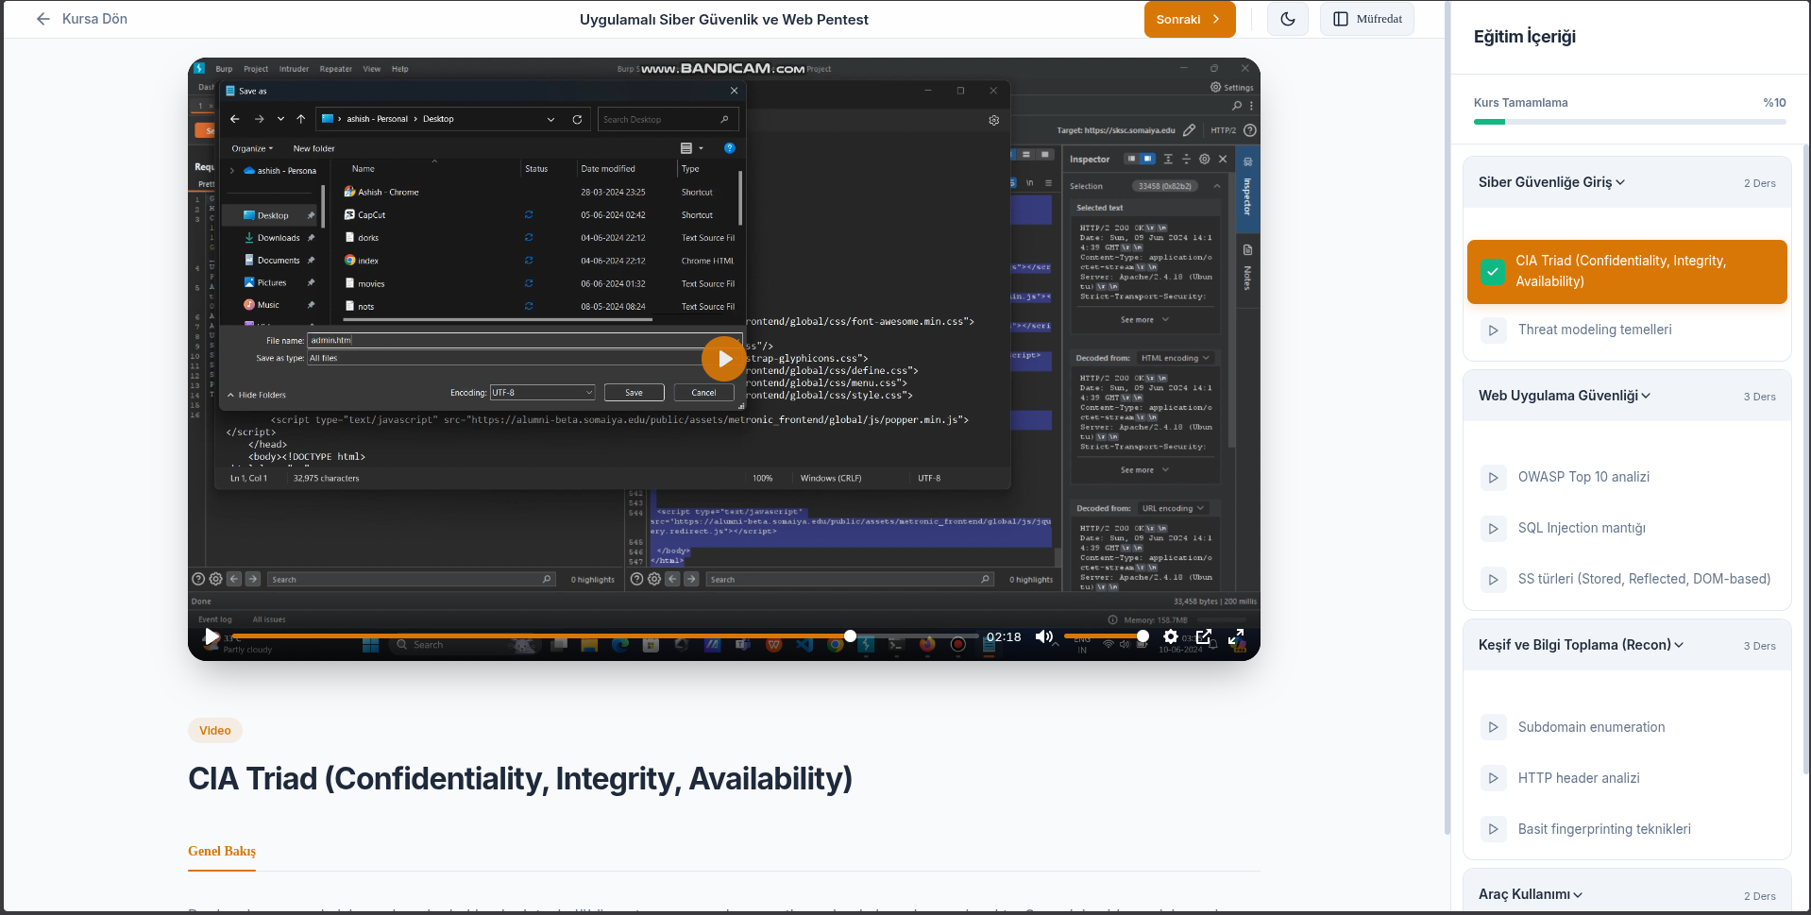Click the Kurs Tamamlama progress bar
This screenshot has width=1811, height=915.
pyautogui.click(x=1630, y=122)
